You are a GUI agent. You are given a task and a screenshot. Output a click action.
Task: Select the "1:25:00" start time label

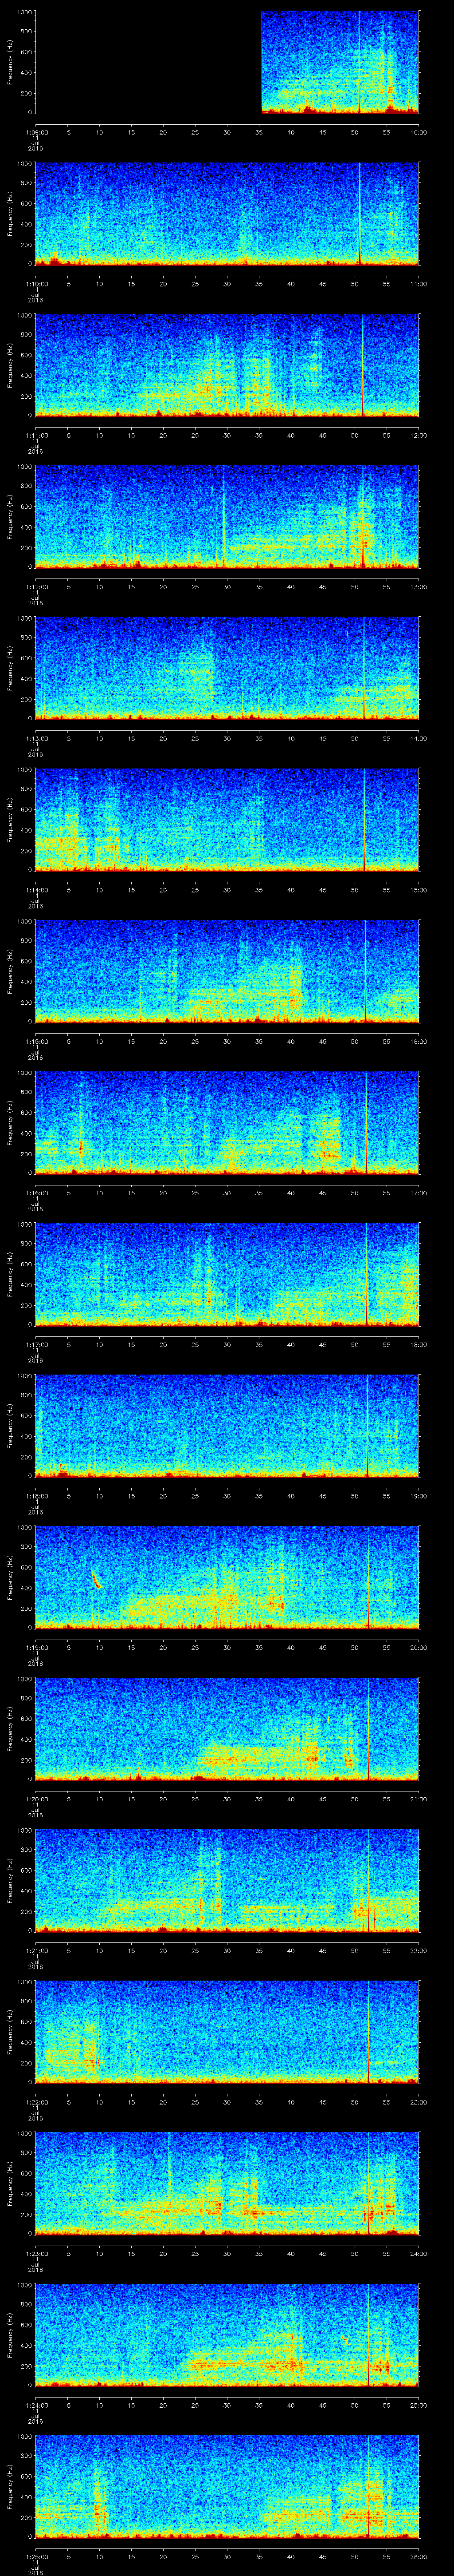tap(36, 2556)
